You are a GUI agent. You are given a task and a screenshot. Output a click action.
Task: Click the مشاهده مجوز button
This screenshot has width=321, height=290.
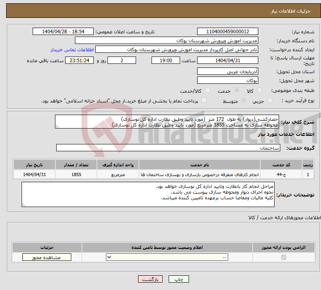[x=47, y=257]
